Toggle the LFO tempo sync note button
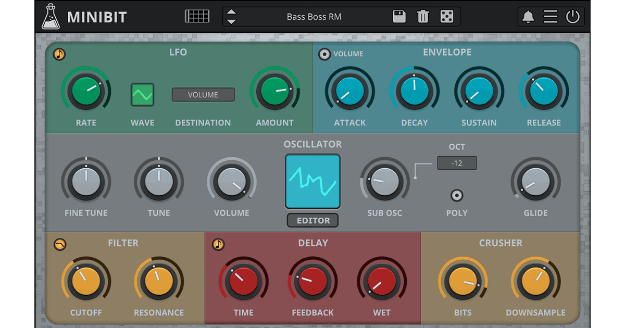 coord(59,54)
